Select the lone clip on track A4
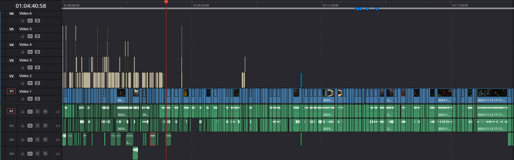The width and height of the screenshot is (514, 160). [135, 153]
